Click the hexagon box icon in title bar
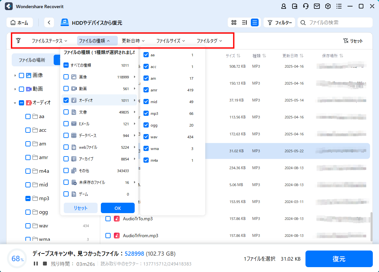The image size is (379, 272). 328,6
